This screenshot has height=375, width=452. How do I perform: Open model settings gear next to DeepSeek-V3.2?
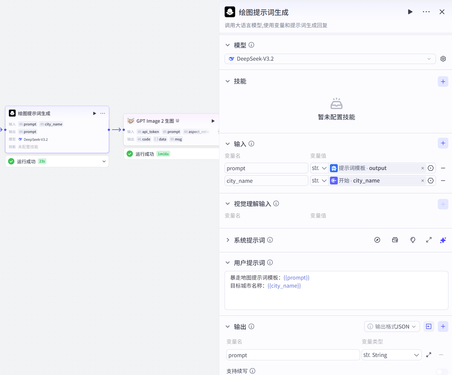point(443,59)
